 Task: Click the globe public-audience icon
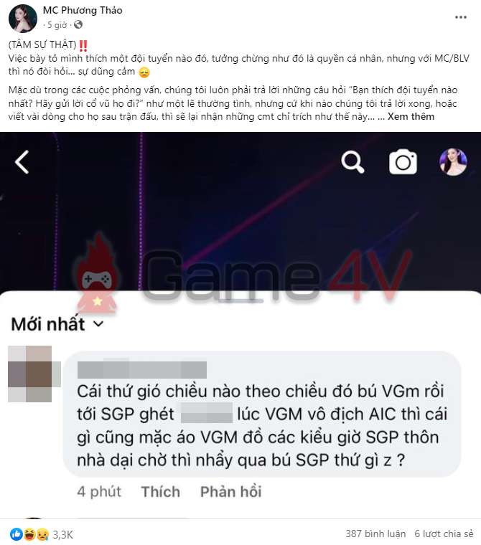(x=78, y=24)
